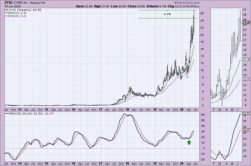
Task: Select the High 27.00 value
Action: click(102, 6)
